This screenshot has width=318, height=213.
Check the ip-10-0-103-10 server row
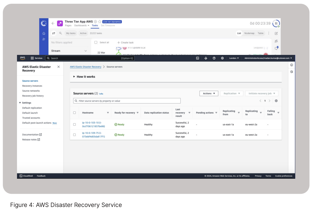click(75, 124)
